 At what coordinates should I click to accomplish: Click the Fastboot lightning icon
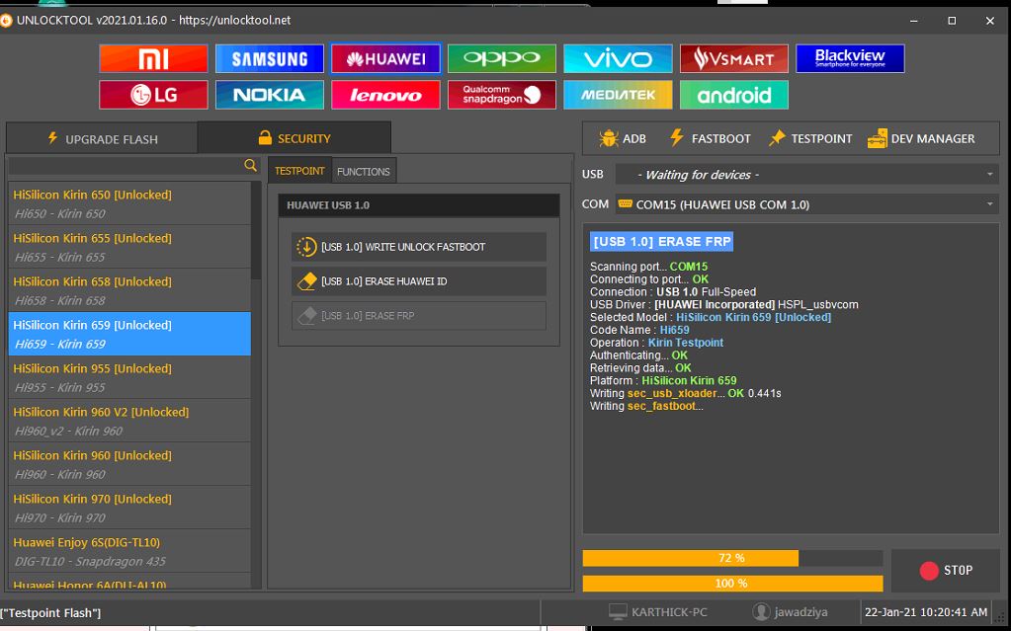coord(676,137)
